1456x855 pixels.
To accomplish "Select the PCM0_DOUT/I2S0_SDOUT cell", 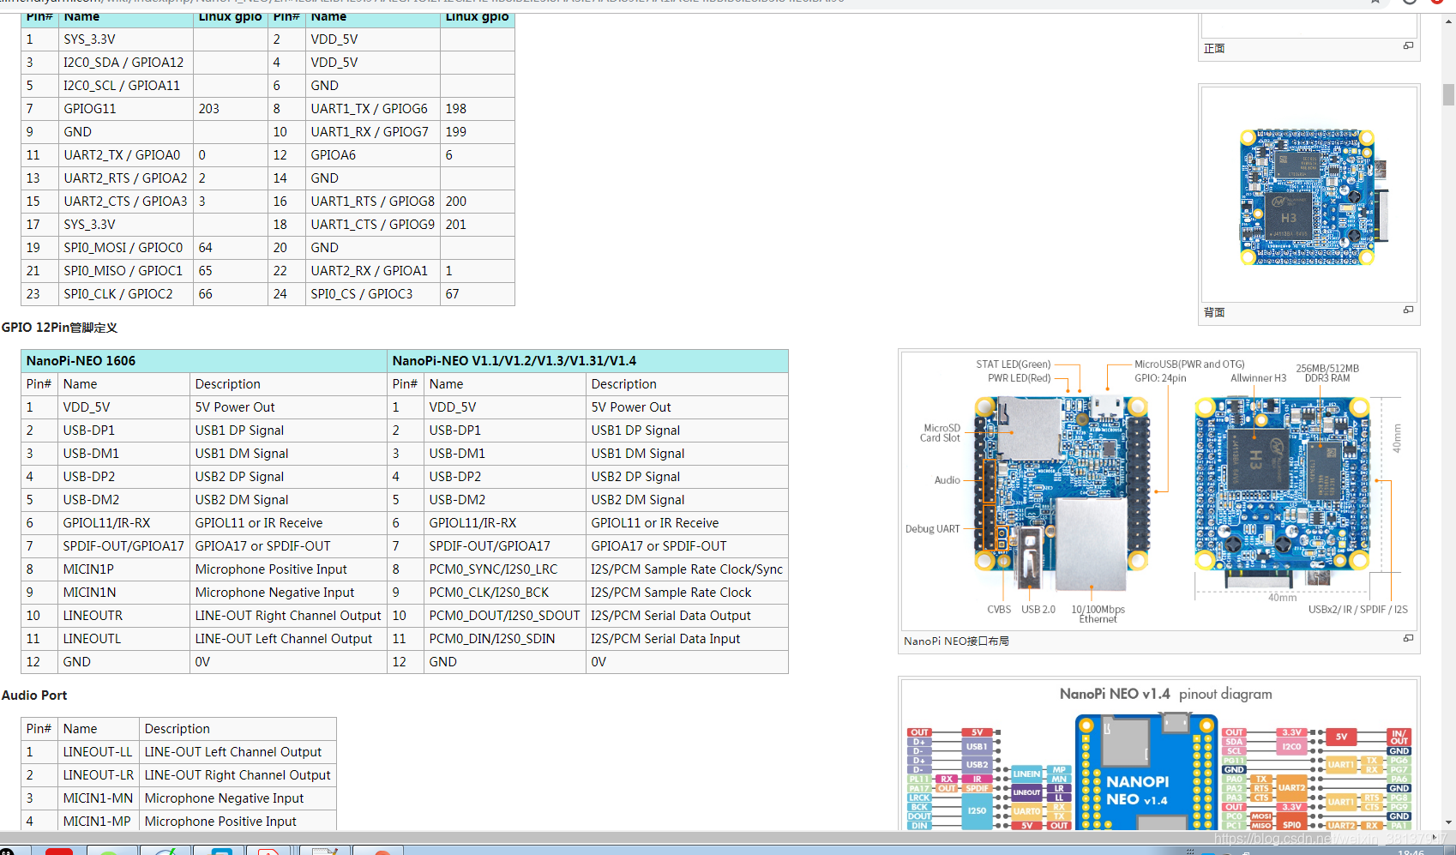I will [x=505, y=616].
